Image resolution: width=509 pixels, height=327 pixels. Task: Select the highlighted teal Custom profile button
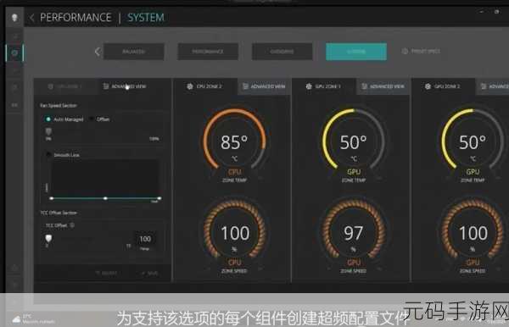tap(356, 52)
